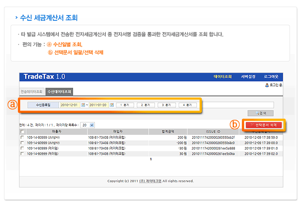Viewport: 301px width, 206px height.
Task: Click the 매출자 column header
Action: tap(57, 131)
